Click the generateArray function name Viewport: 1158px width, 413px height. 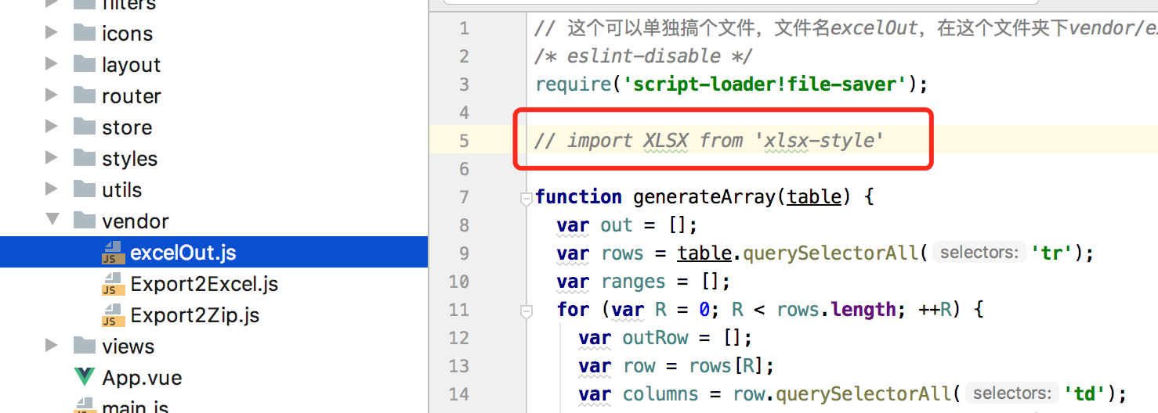704,197
